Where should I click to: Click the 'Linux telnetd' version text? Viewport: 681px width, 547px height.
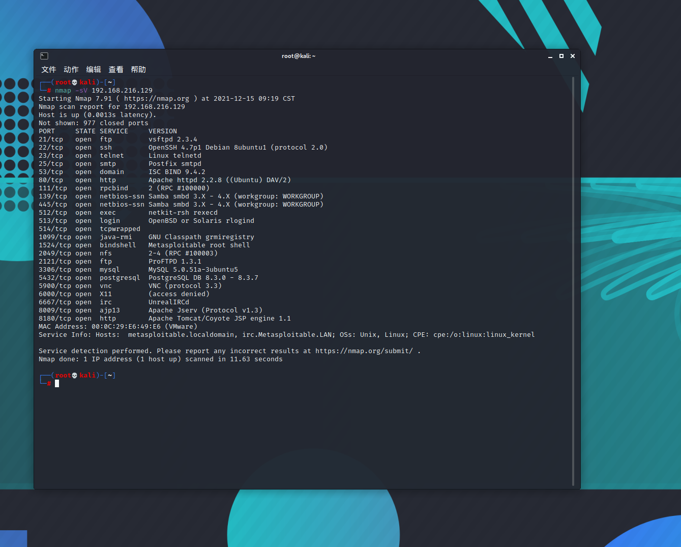pos(175,156)
